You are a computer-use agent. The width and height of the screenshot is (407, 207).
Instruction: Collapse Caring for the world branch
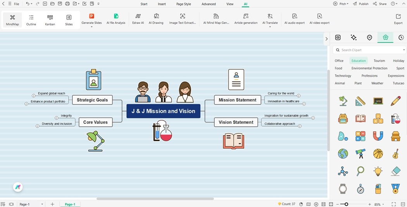(298, 96)
